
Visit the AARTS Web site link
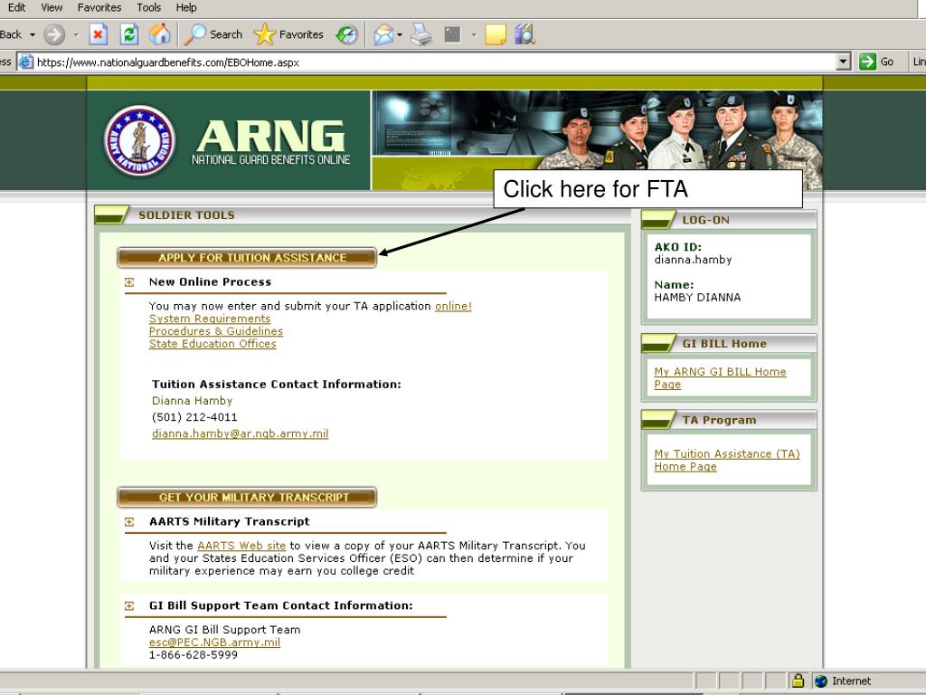241,546
